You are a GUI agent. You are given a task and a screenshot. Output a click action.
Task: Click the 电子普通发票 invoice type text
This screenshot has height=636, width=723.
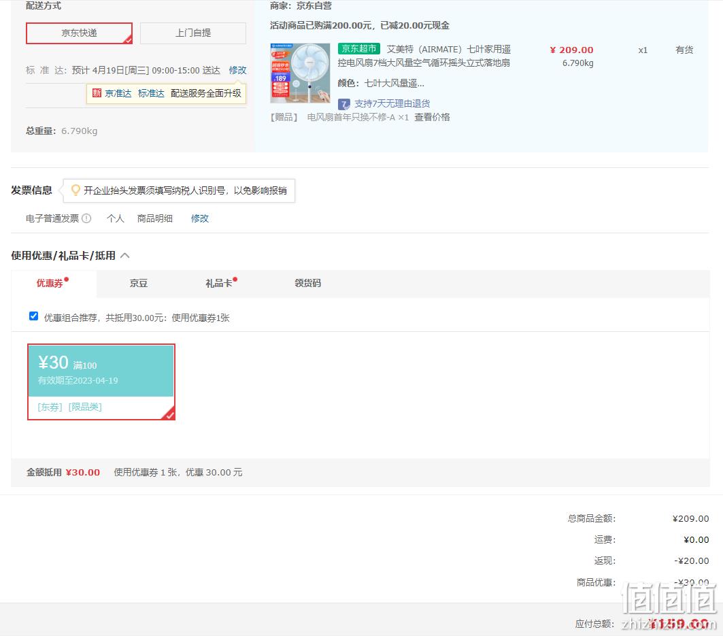tap(52, 218)
